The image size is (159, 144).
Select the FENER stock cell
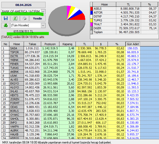[17, 64]
